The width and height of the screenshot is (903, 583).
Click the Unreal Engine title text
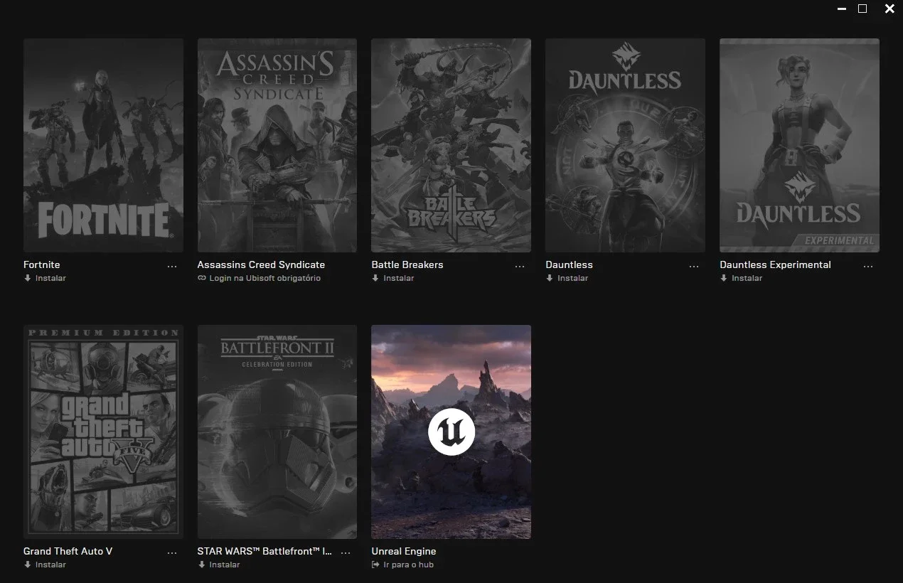click(404, 551)
